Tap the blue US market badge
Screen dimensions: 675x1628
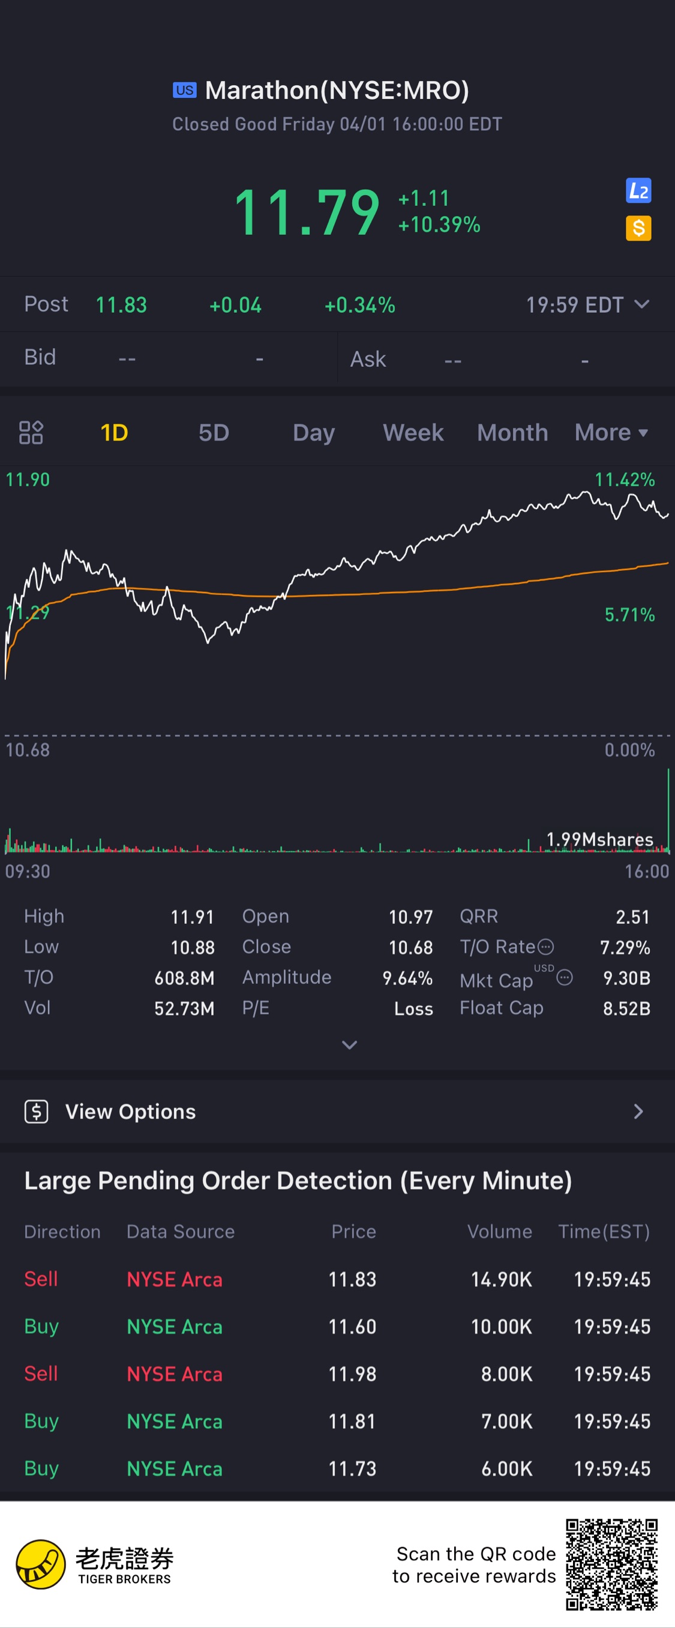coord(184,91)
